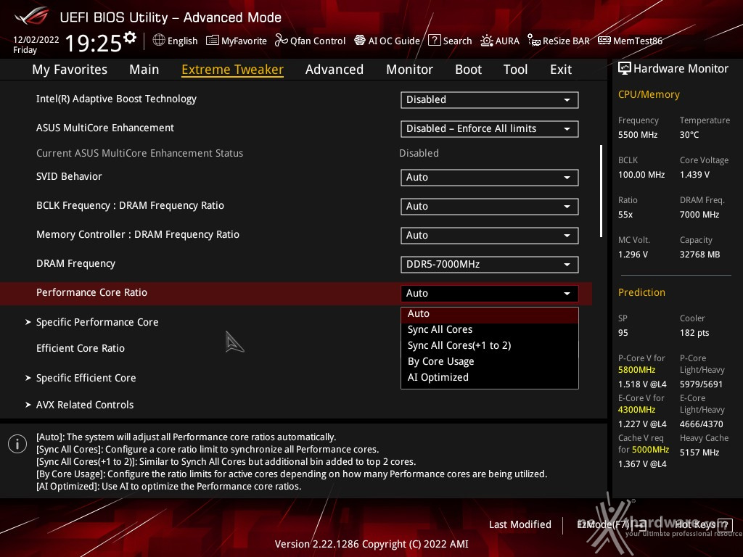Click the Search question mark icon

pyautogui.click(x=434, y=41)
